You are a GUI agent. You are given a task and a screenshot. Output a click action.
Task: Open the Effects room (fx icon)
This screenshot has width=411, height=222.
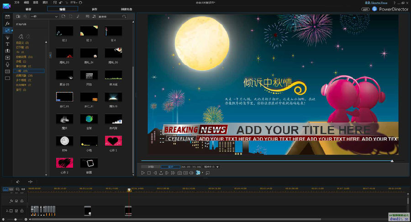7,23
